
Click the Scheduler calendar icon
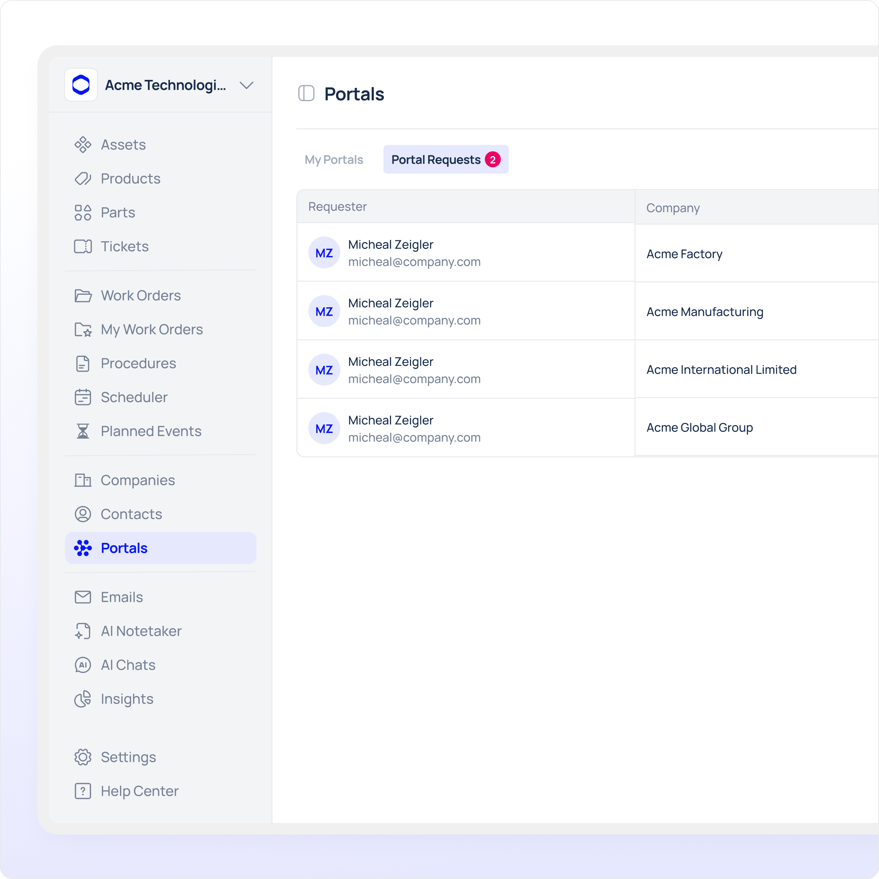(x=83, y=397)
